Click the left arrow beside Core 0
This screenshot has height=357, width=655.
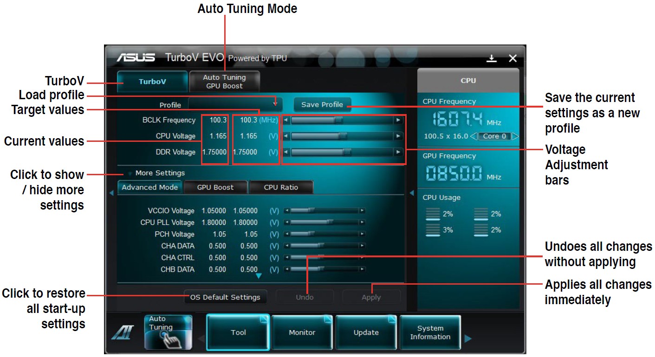(473, 136)
